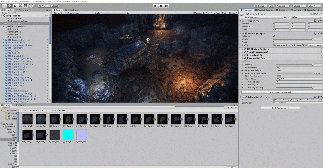Screen dimensions: 323x168
Task: Open Transform component preset icon
Action: (x=319, y=21)
